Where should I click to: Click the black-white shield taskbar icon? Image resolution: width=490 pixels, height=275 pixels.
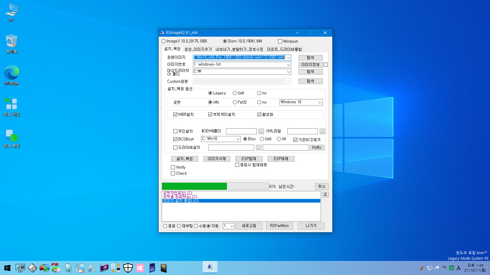click(x=128, y=268)
